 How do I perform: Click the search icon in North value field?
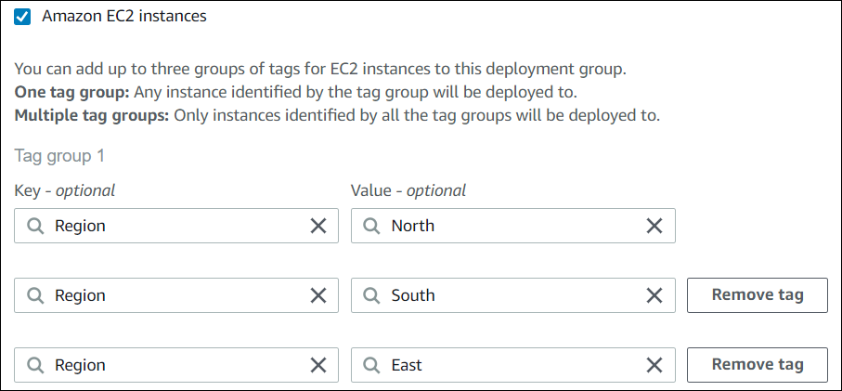[372, 226]
